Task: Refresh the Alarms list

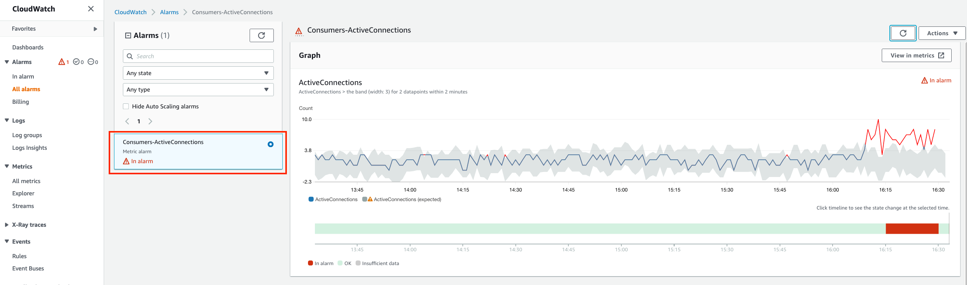Action: coord(262,35)
